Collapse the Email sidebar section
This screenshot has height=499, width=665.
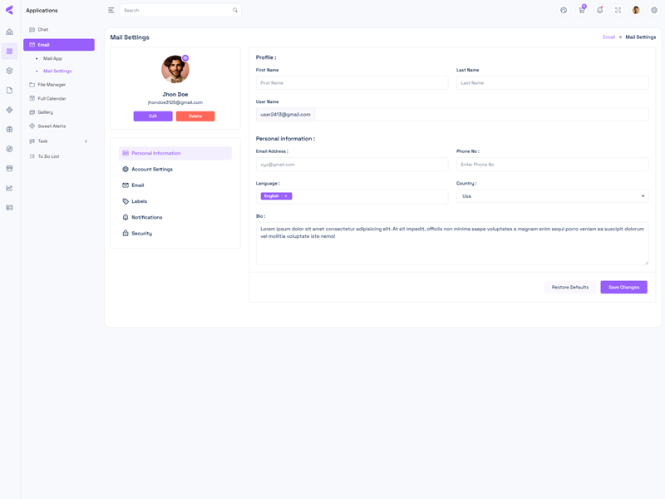point(58,45)
